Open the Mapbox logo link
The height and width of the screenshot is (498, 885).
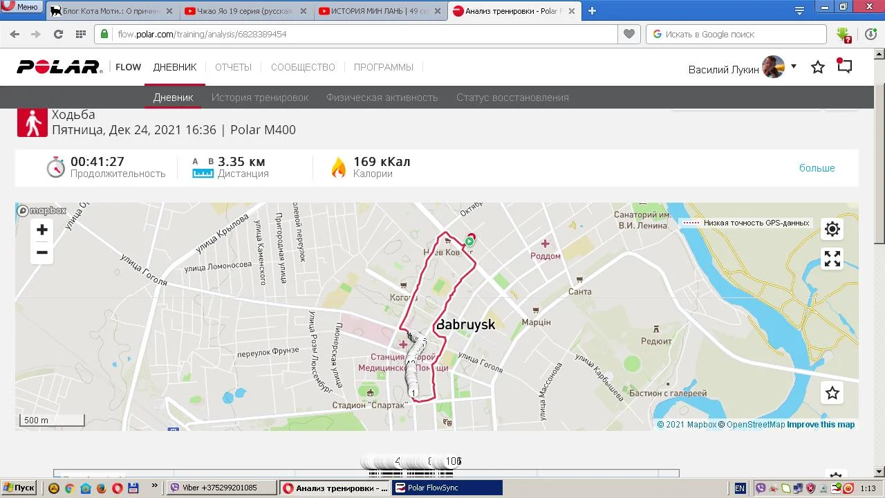[x=42, y=210]
